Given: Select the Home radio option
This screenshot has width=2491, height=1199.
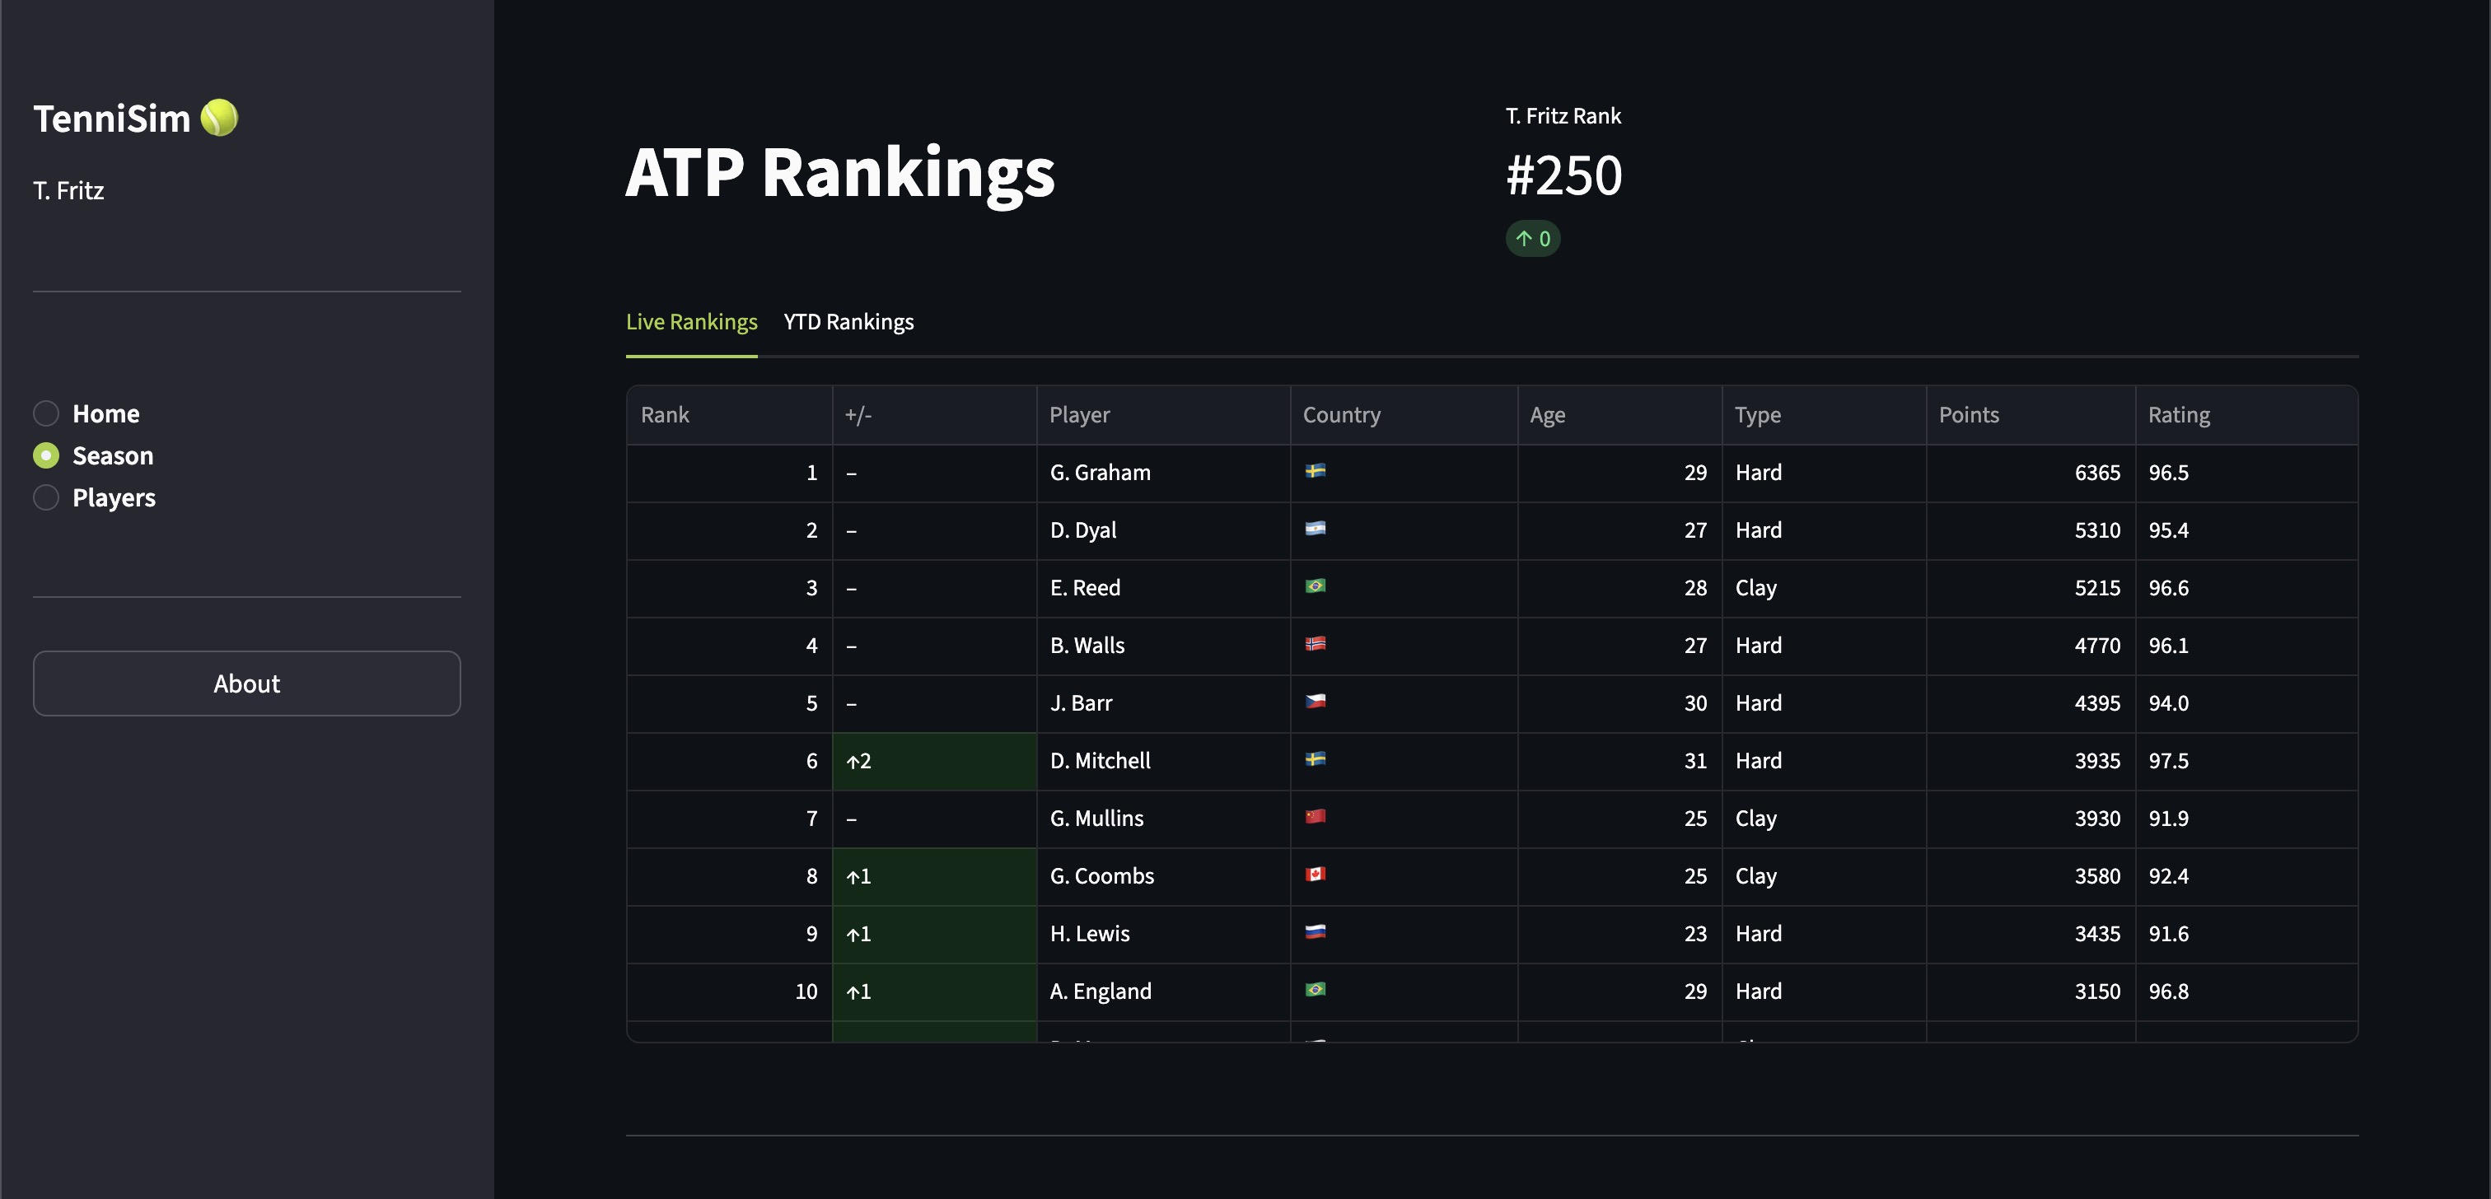Looking at the screenshot, I should [x=46, y=414].
